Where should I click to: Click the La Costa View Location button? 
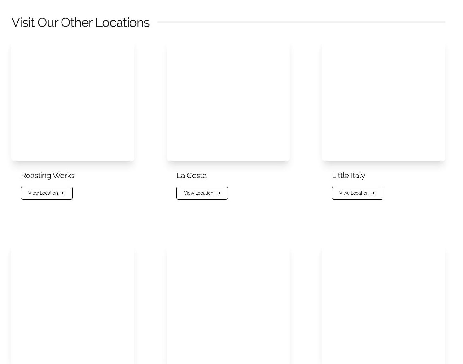click(x=202, y=193)
